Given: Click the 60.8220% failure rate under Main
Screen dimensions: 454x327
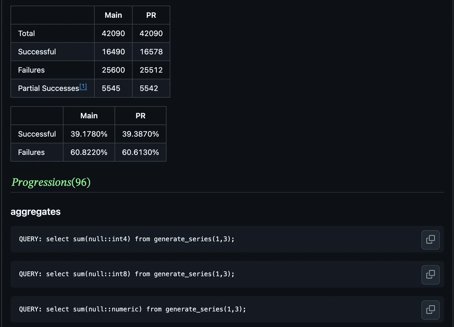Looking at the screenshot, I should [x=89, y=152].
